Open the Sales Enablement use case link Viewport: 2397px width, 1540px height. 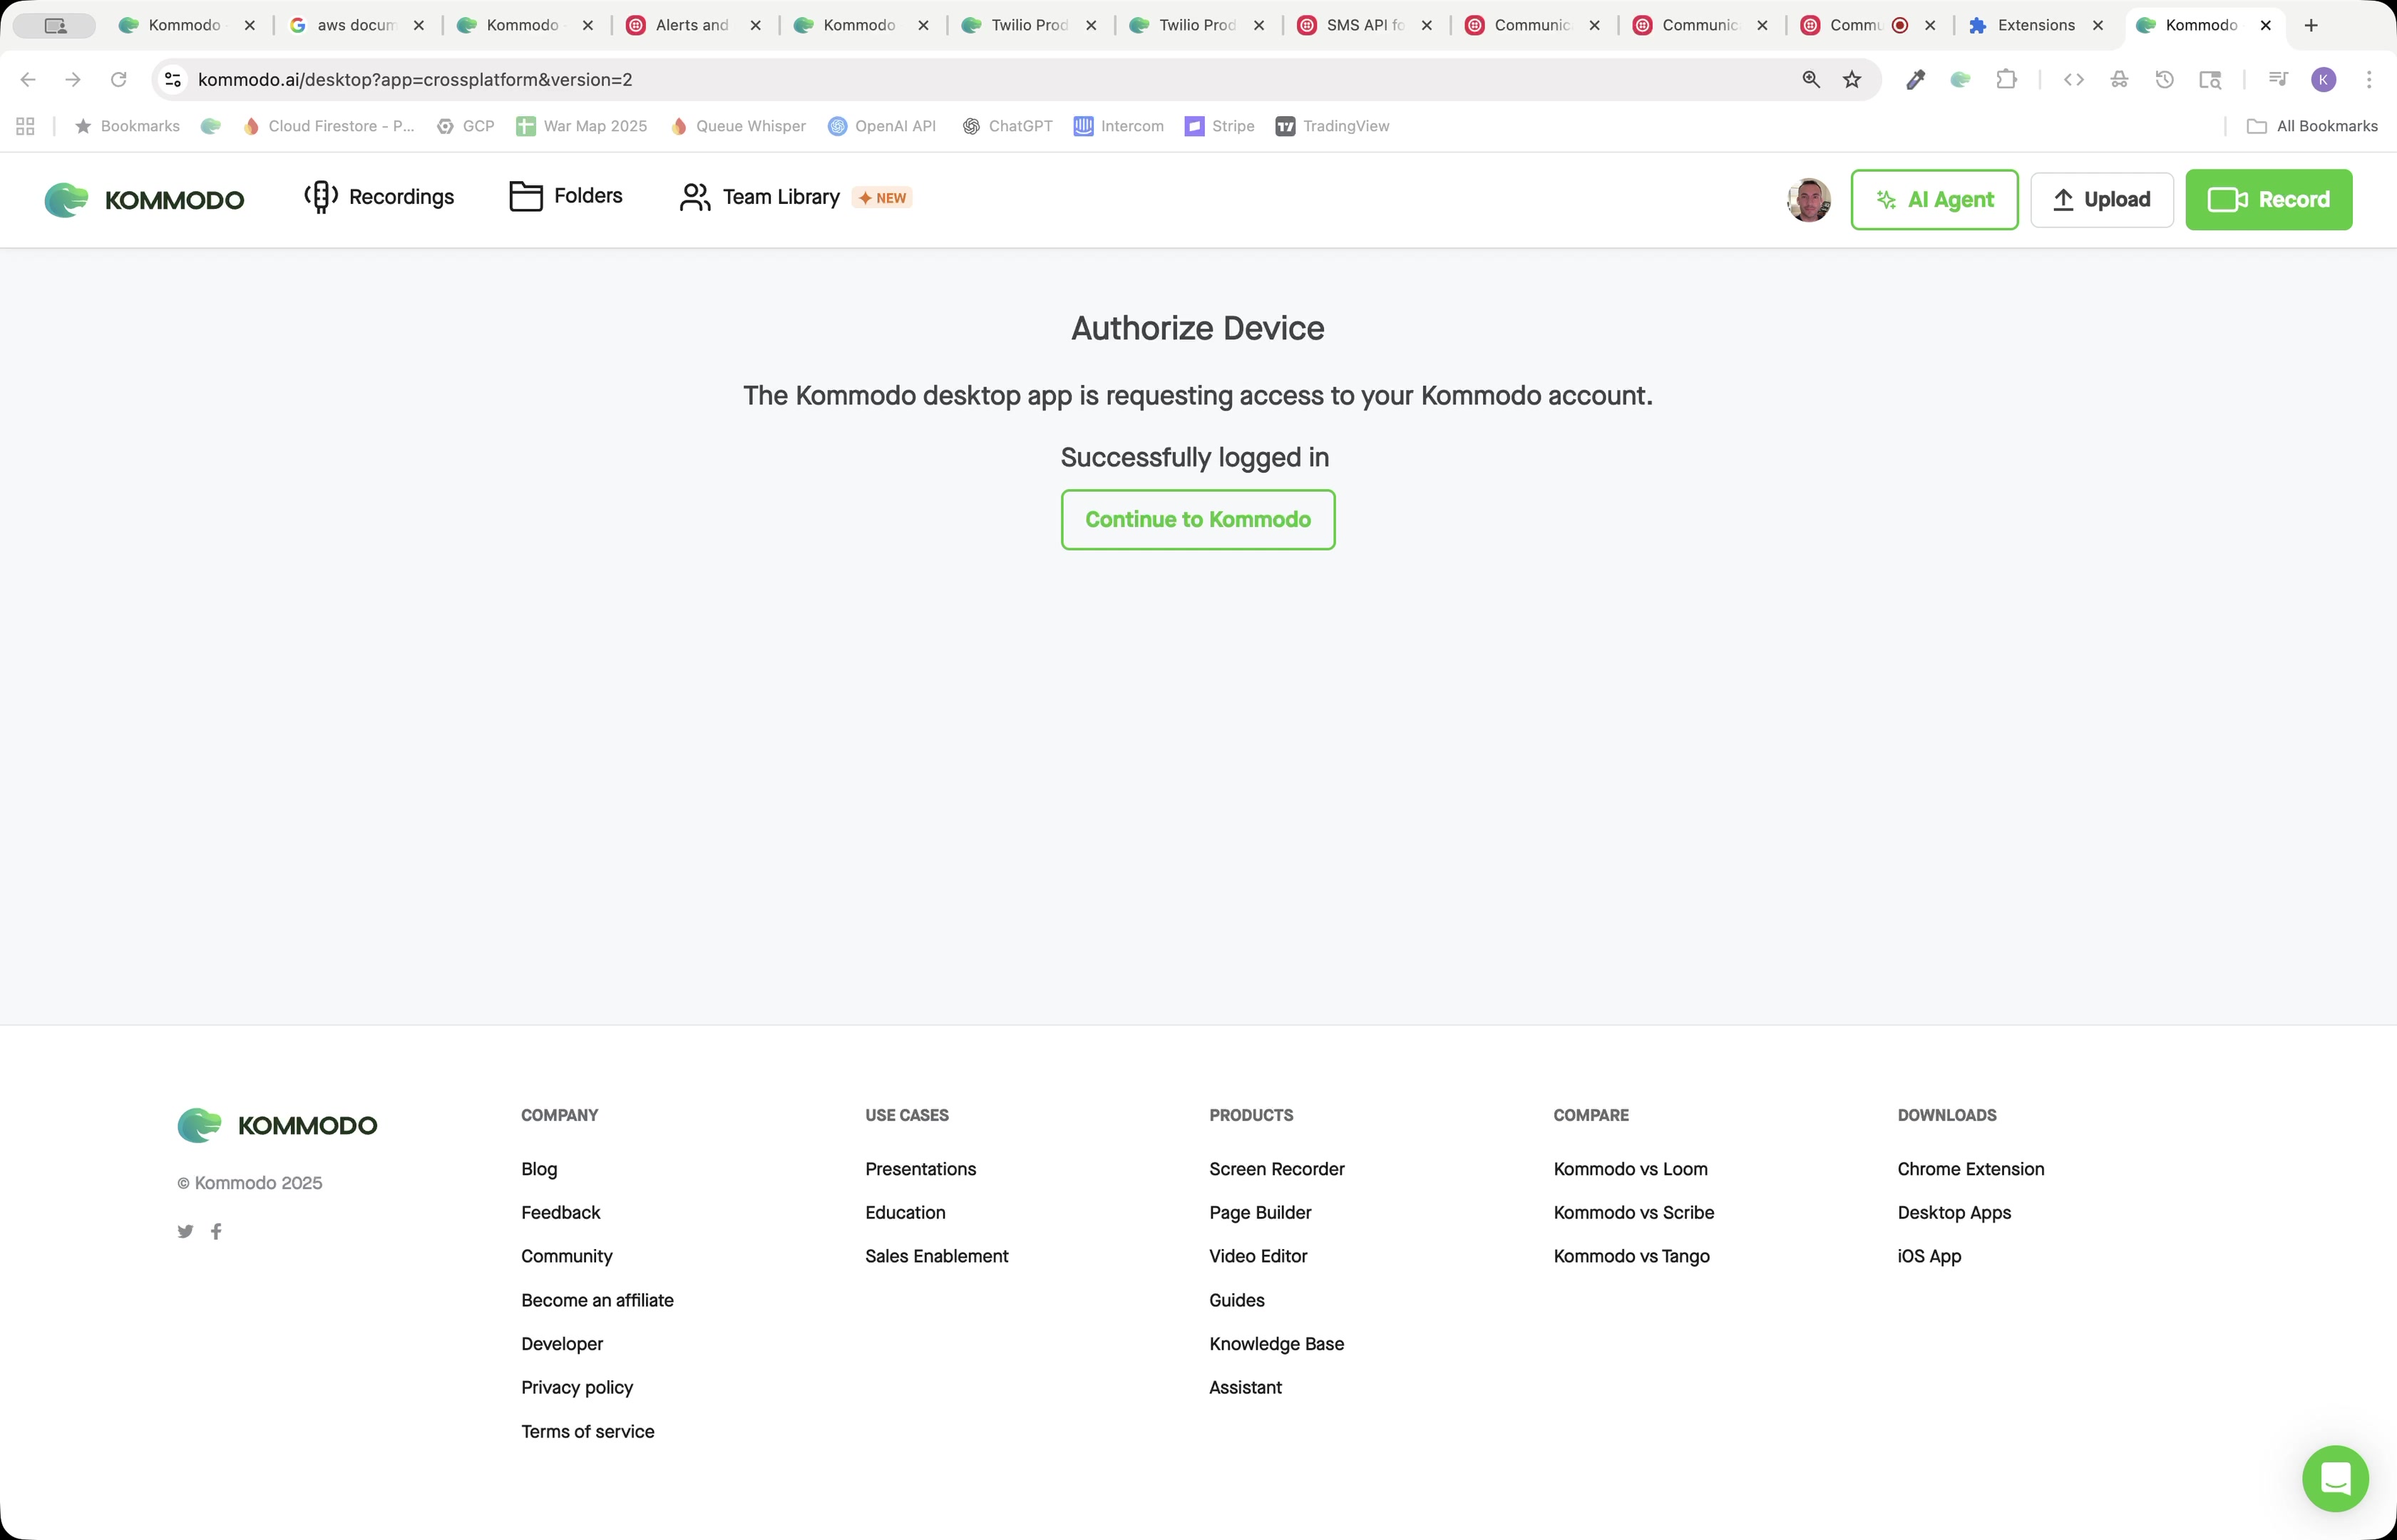937,1256
